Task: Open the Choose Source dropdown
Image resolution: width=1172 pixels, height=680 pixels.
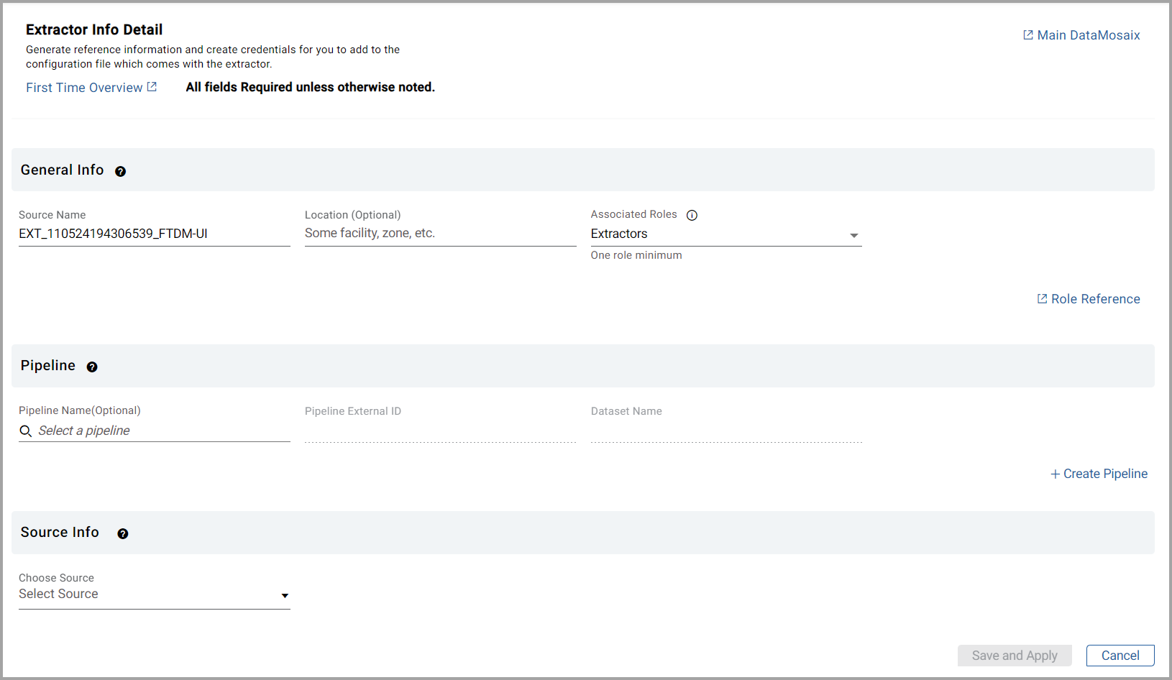Action: 154,594
